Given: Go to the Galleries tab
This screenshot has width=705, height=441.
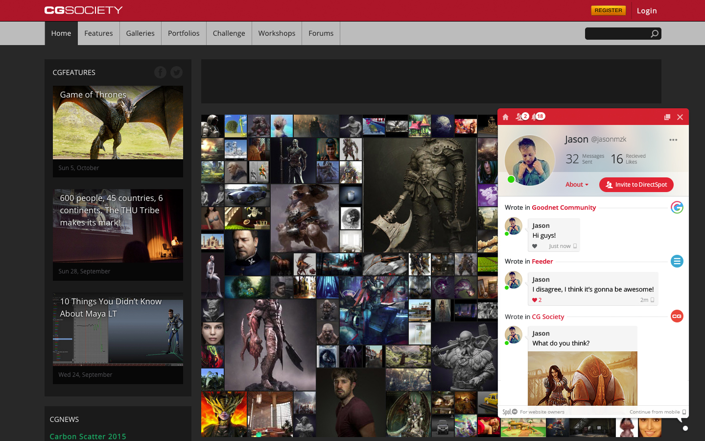Looking at the screenshot, I should [140, 33].
